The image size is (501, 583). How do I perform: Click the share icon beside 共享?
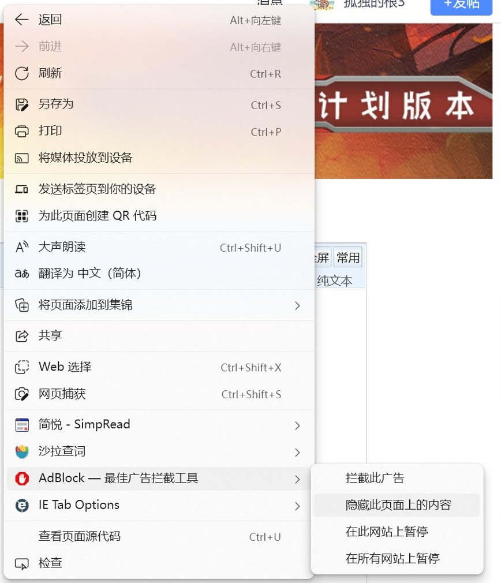(21, 336)
